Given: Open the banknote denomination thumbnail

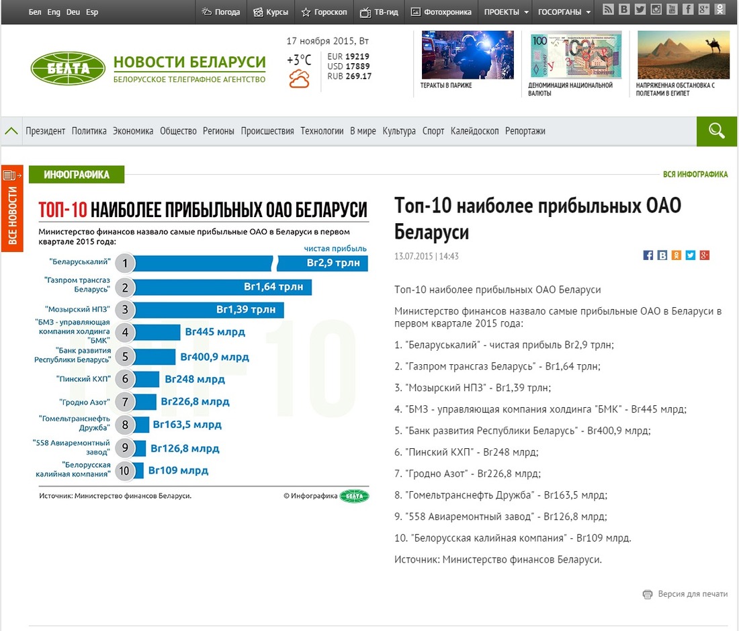Looking at the screenshot, I should pyautogui.click(x=576, y=54).
